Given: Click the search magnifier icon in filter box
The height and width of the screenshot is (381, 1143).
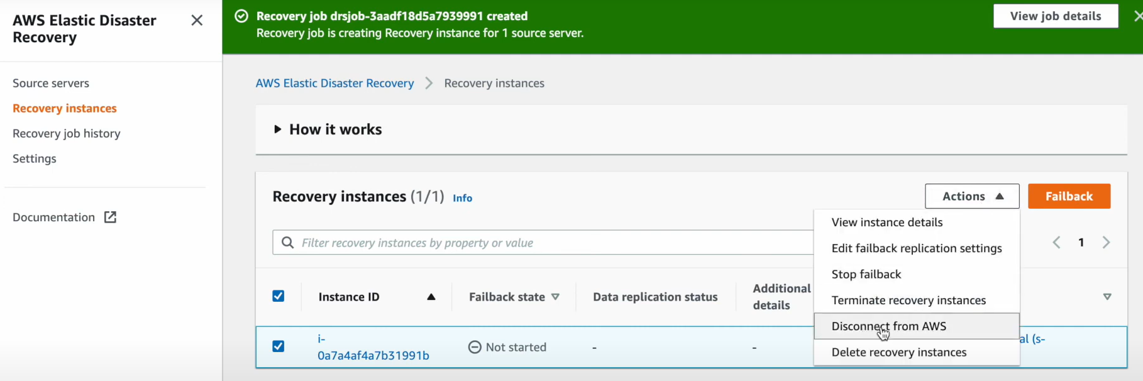Looking at the screenshot, I should (287, 243).
